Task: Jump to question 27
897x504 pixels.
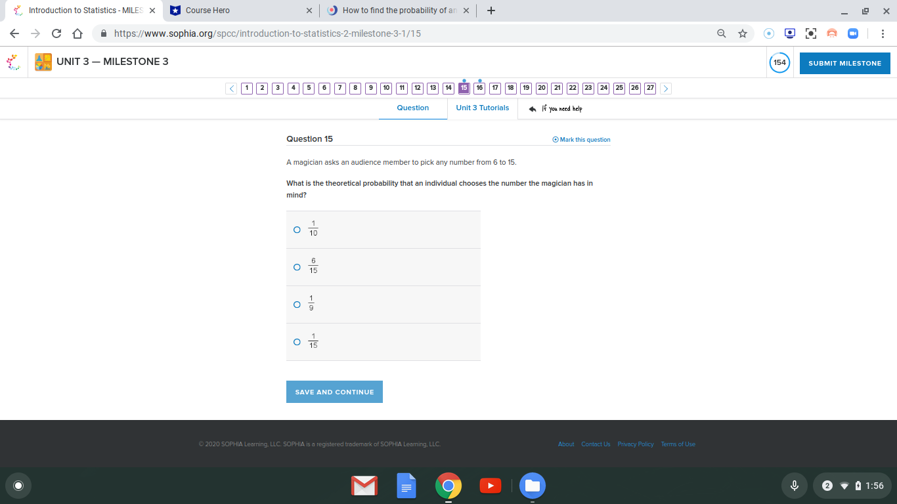Action: [650, 88]
